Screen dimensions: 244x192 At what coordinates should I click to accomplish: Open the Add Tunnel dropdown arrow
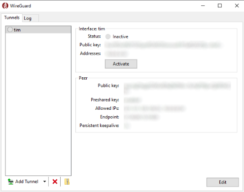44,182
